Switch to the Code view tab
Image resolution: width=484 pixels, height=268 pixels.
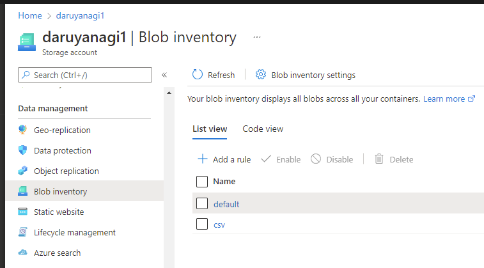263,129
